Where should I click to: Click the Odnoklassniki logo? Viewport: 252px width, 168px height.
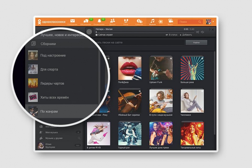coord(51,22)
